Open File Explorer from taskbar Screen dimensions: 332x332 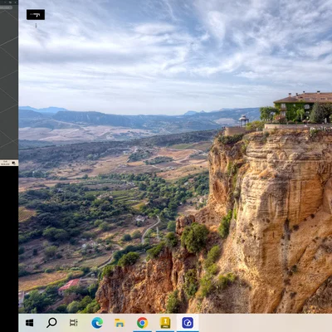pos(120,323)
